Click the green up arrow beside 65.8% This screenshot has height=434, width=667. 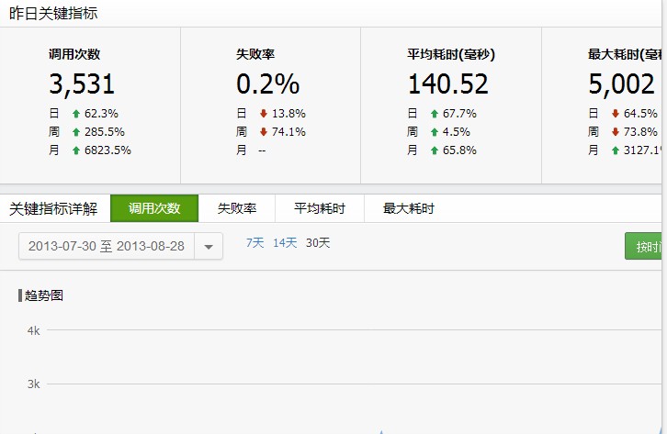(x=435, y=150)
